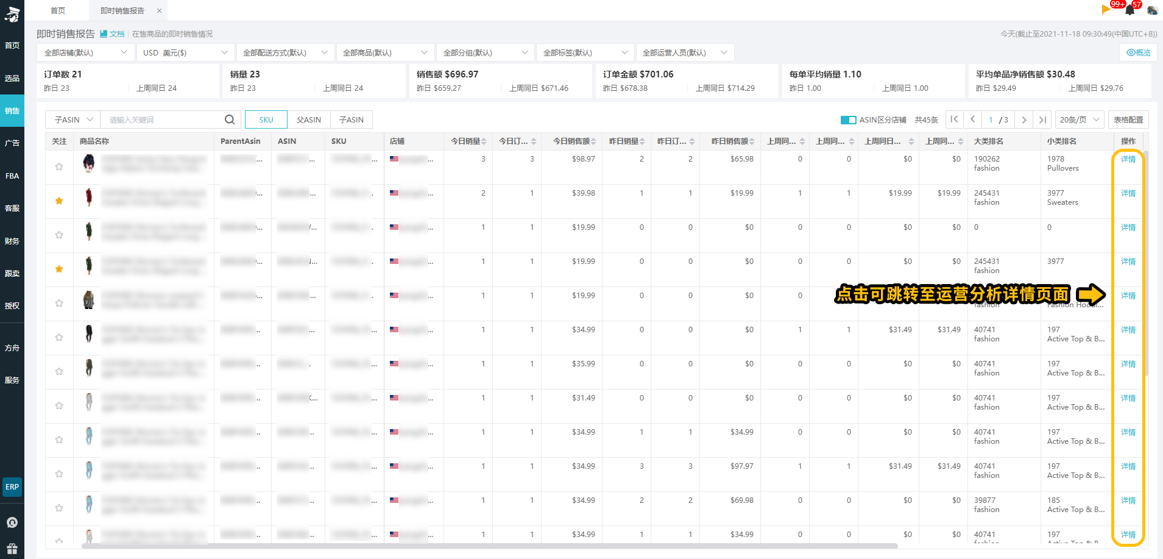Close the 即时销售报告 tab
Screen dimensions: 1163x559
tap(159, 11)
